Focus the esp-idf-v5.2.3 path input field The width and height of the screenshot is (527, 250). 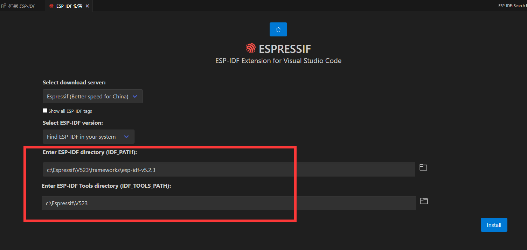click(228, 169)
